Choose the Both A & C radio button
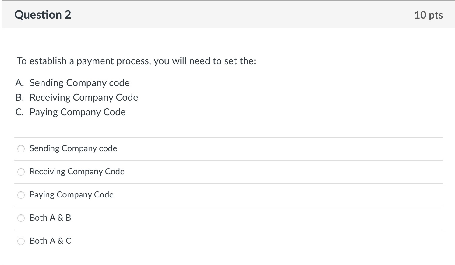Viewport: 455px width, 265px height. 21,241
